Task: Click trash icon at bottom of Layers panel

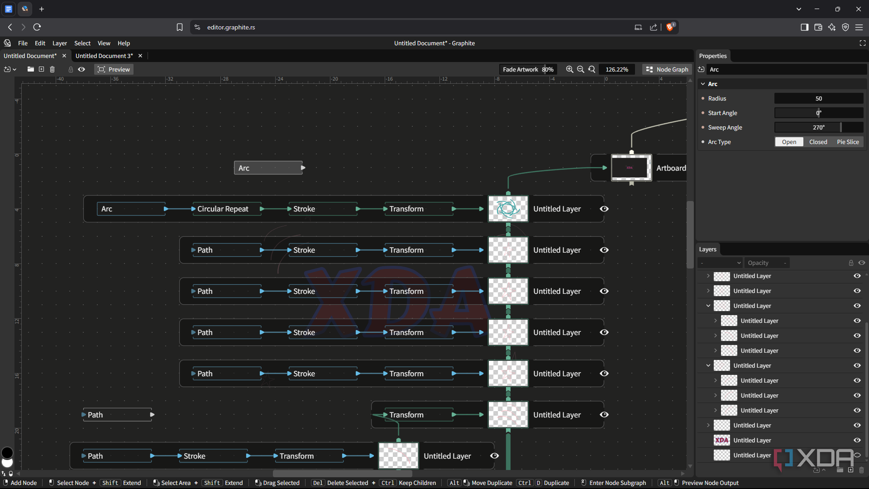Action: 861,470
